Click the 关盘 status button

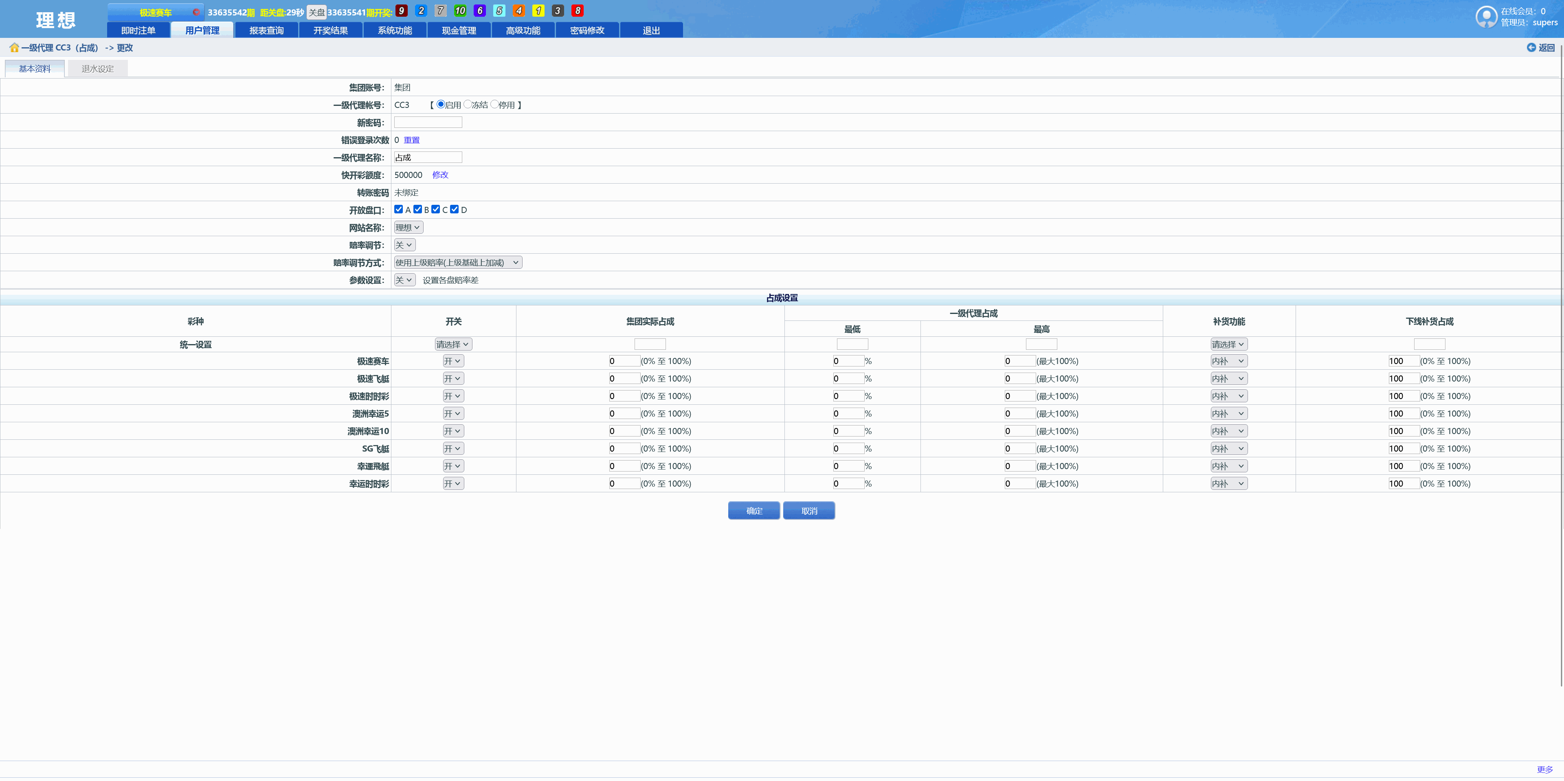[x=316, y=12]
